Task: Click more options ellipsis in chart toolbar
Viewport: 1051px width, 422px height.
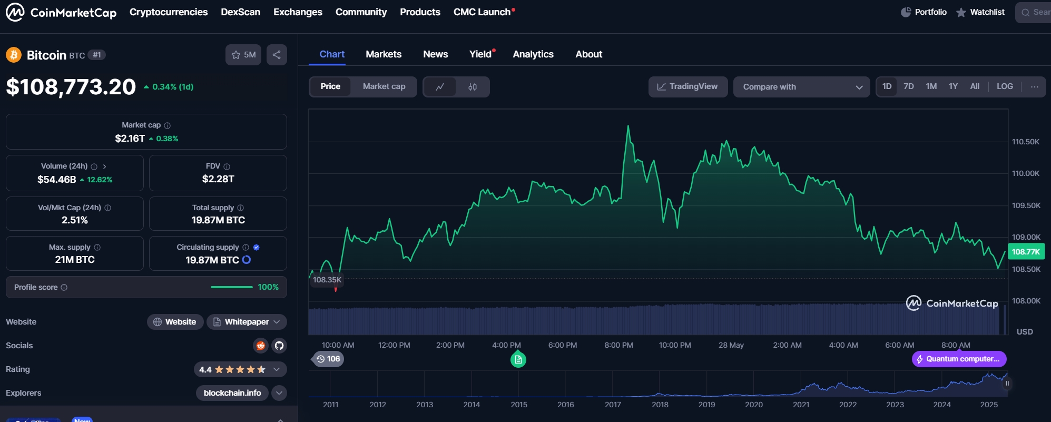Action: (x=1035, y=87)
